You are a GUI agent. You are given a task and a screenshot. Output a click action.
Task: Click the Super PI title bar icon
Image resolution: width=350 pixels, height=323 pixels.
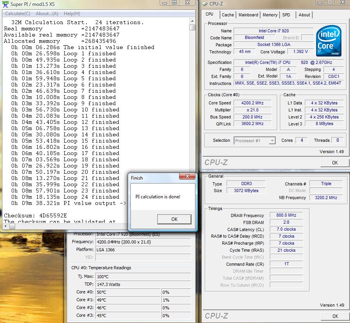tap(5, 4)
